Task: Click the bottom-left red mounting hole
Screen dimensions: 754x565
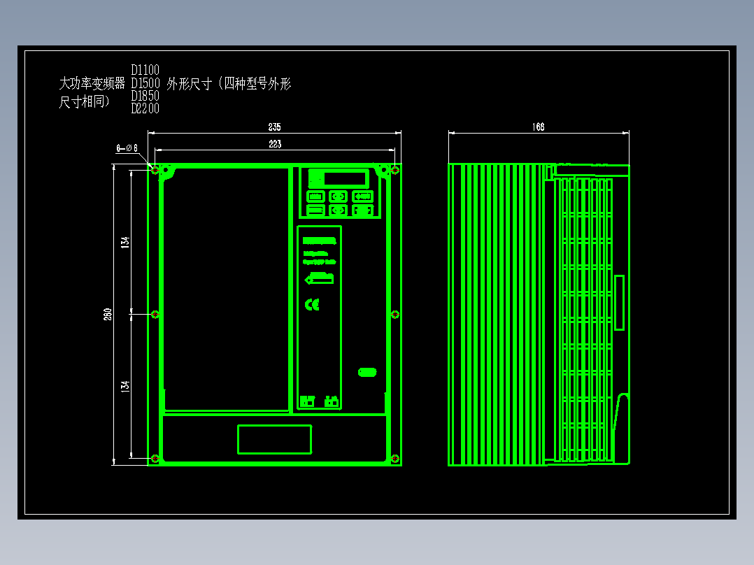Action: (x=155, y=459)
